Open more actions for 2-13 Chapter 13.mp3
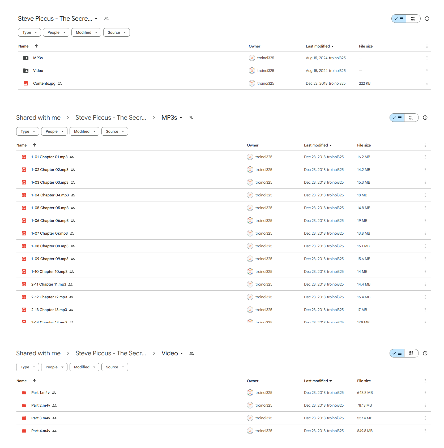444x448 pixels. (425, 310)
